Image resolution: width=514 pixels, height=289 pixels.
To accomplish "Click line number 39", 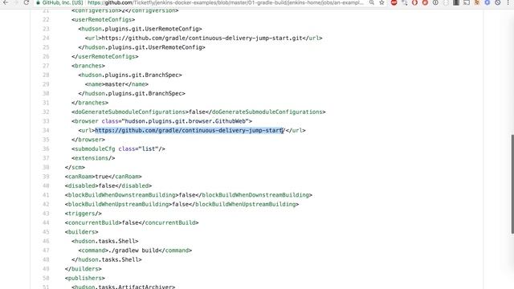I will click(46, 177).
